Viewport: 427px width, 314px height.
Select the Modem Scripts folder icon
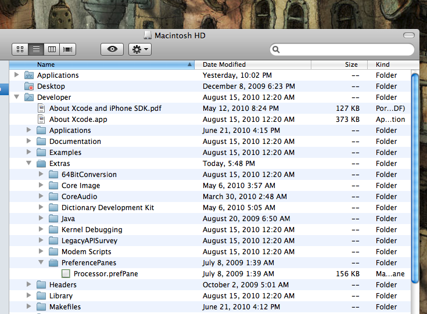click(53, 251)
